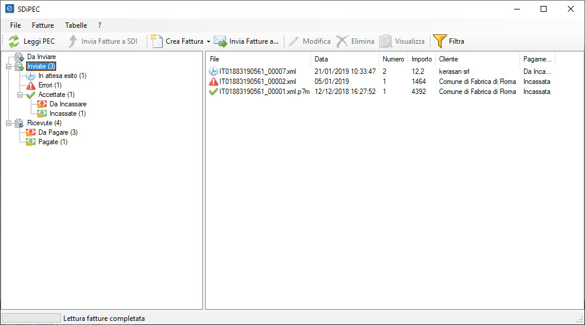The width and height of the screenshot is (585, 325).
Task: Click the clock icon beside In attesa esito
Action: tap(31, 76)
